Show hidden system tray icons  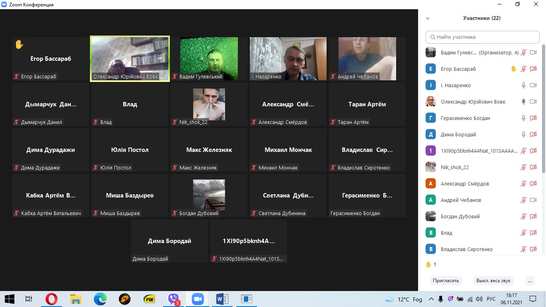point(431,299)
